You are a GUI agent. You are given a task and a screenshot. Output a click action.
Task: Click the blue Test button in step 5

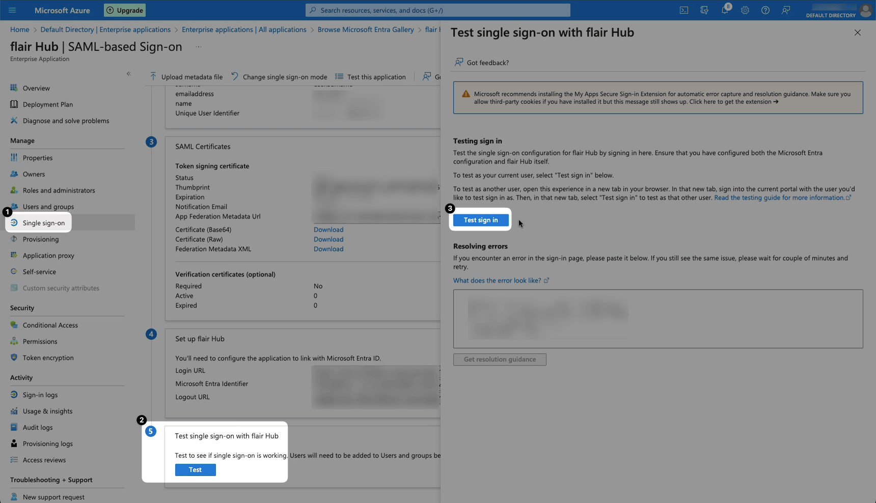click(x=196, y=470)
